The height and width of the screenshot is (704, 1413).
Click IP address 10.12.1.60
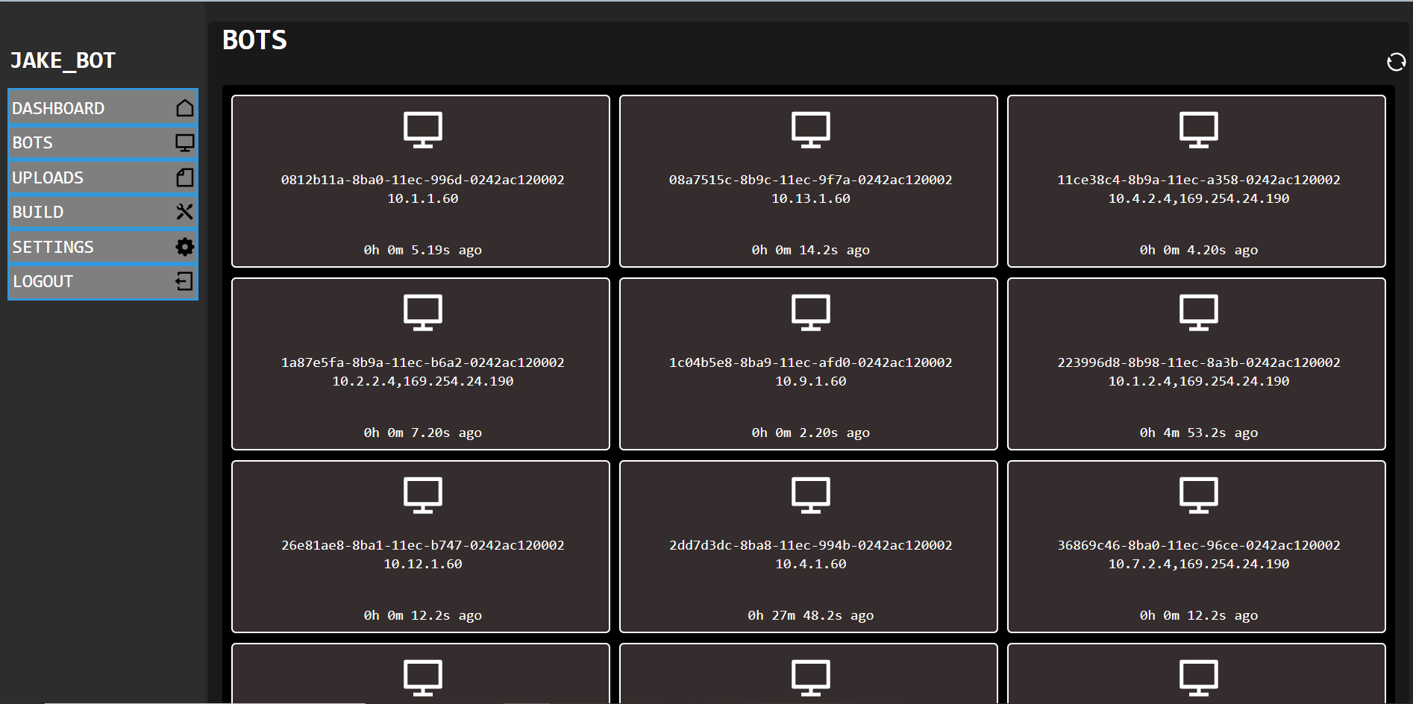click(423, 564)
